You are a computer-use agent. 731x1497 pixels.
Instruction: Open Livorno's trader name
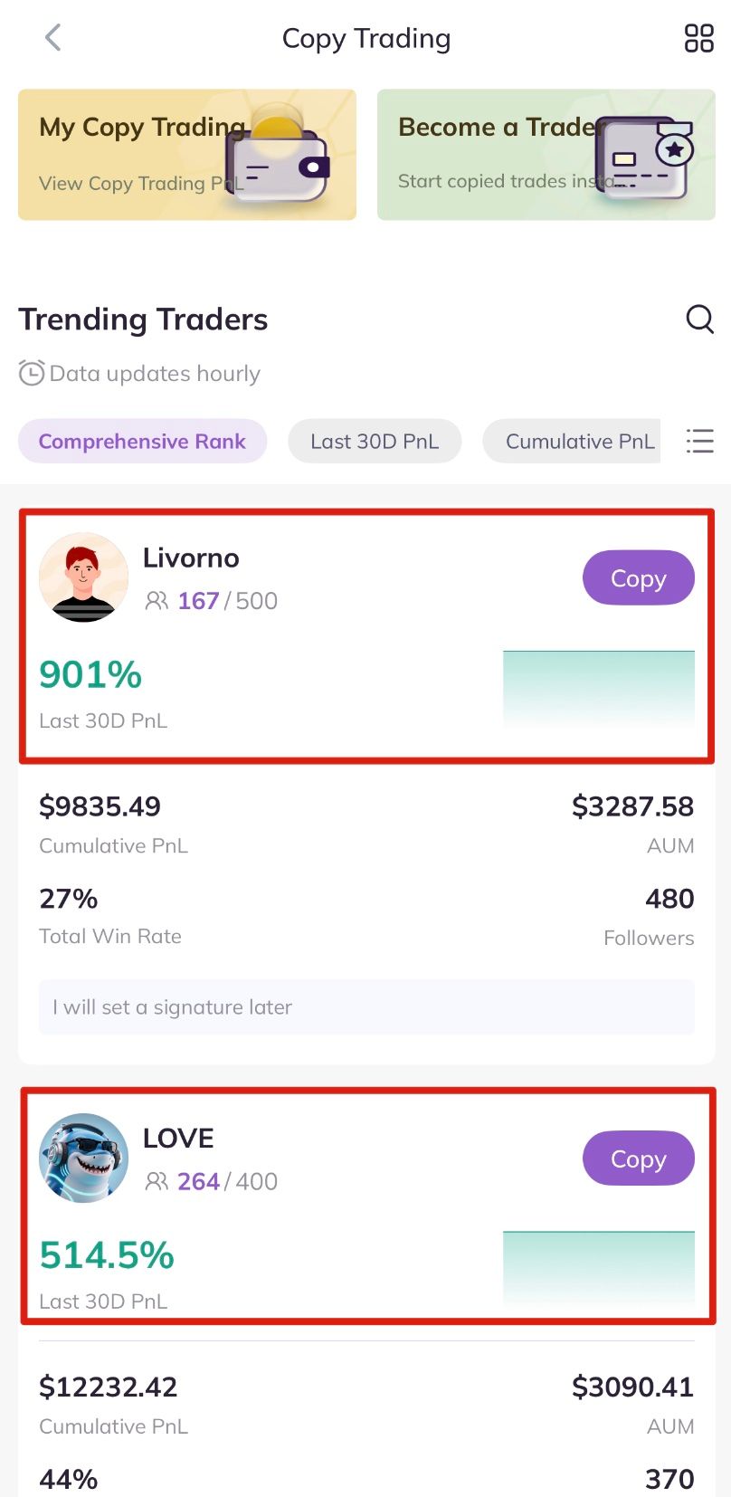(x=191, y=558)
